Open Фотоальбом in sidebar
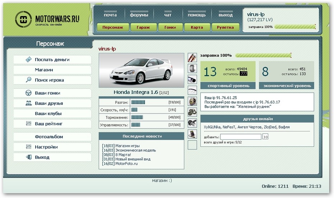This screenshot has height=198, width=334. [52, 137]
